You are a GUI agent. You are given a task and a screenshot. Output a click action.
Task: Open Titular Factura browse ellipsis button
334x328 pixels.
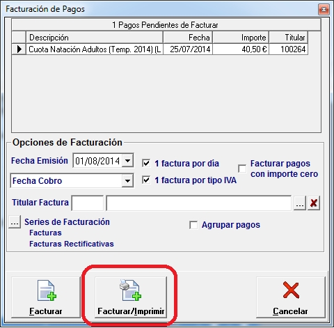click(300, 203)
